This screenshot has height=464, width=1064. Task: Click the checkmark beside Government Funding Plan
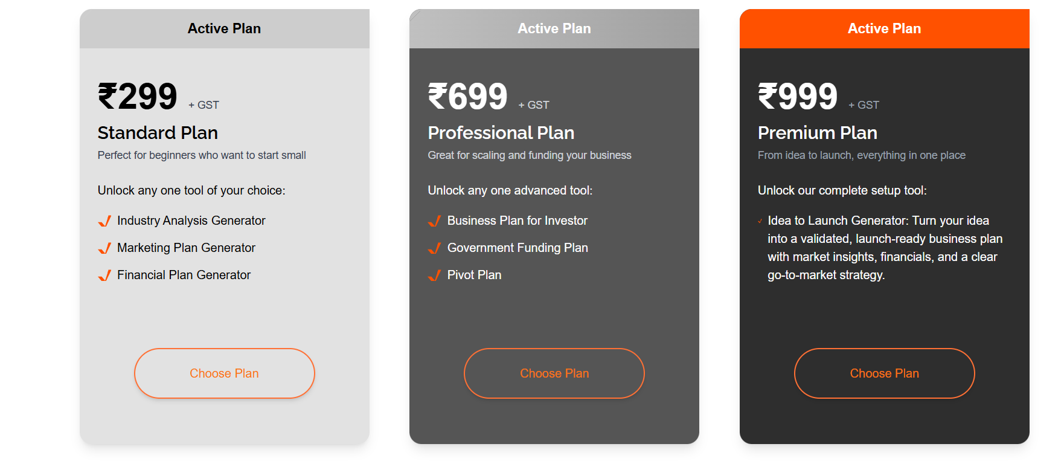coord(434,249)
